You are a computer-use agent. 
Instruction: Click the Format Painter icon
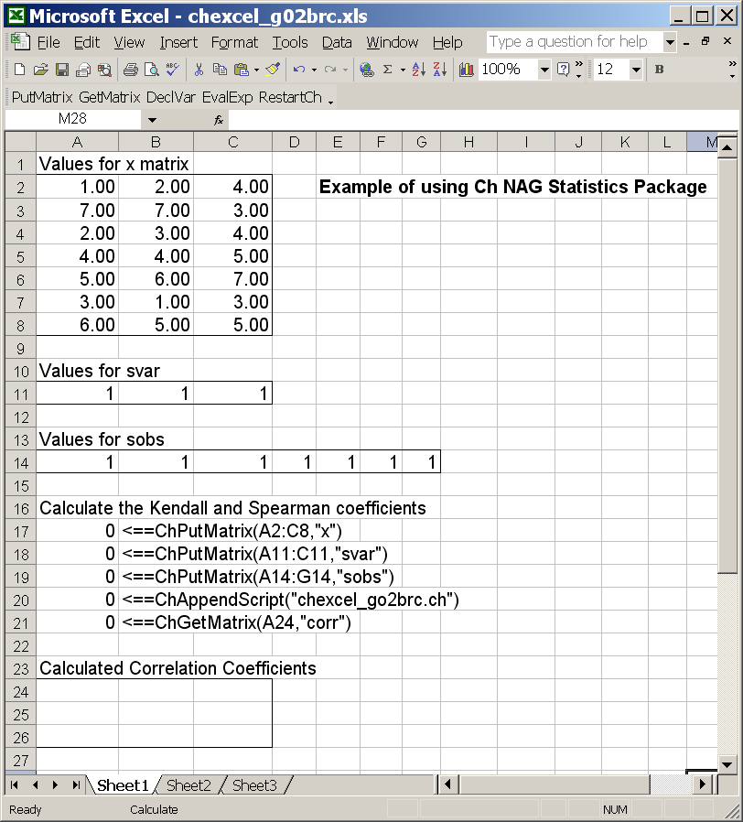(271, 68)
